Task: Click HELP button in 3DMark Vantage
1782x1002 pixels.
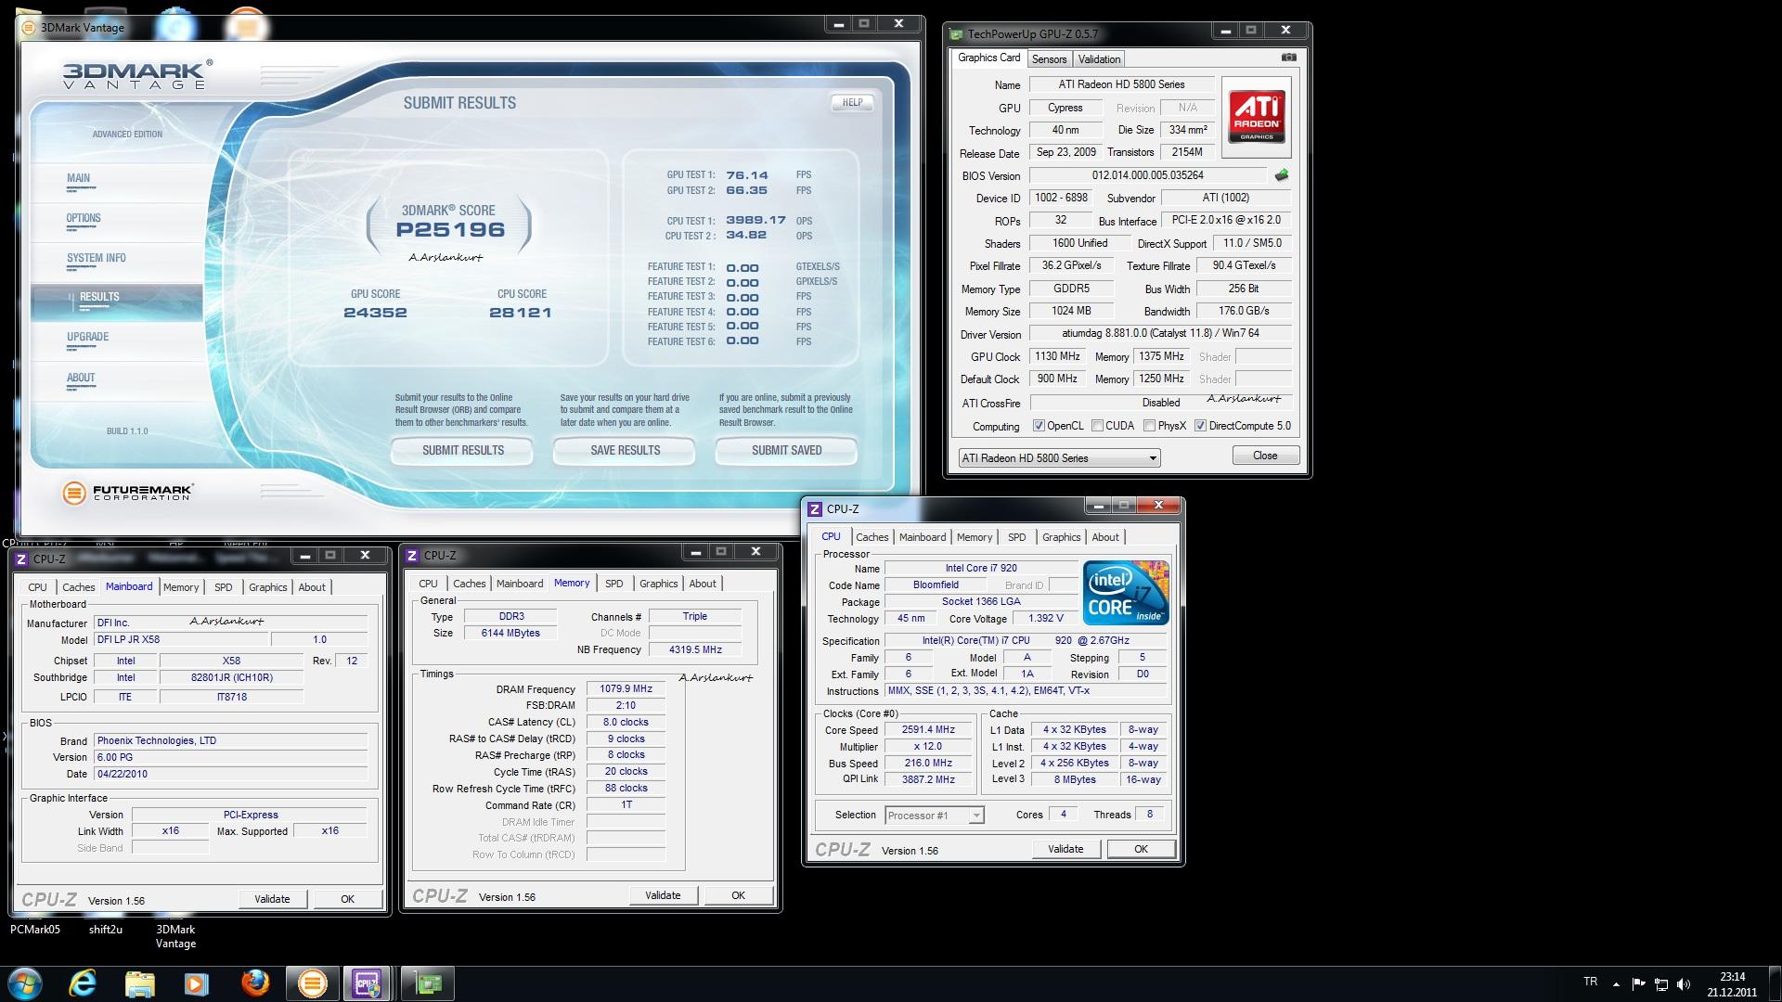Action: click(852, 103)
